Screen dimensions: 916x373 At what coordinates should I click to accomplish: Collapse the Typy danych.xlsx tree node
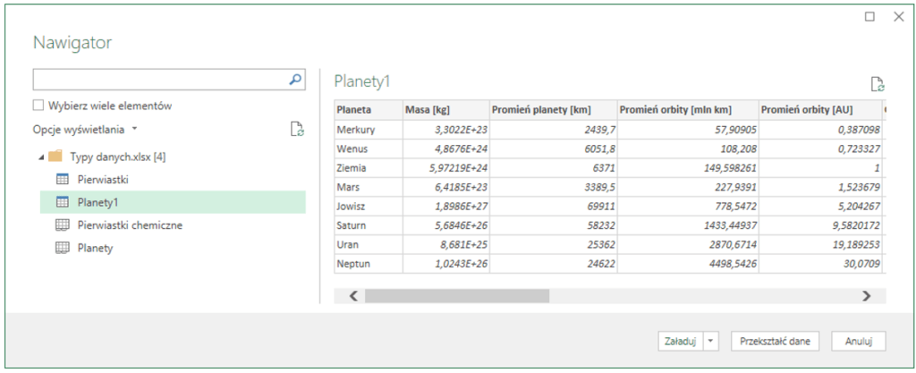[40, 157]
